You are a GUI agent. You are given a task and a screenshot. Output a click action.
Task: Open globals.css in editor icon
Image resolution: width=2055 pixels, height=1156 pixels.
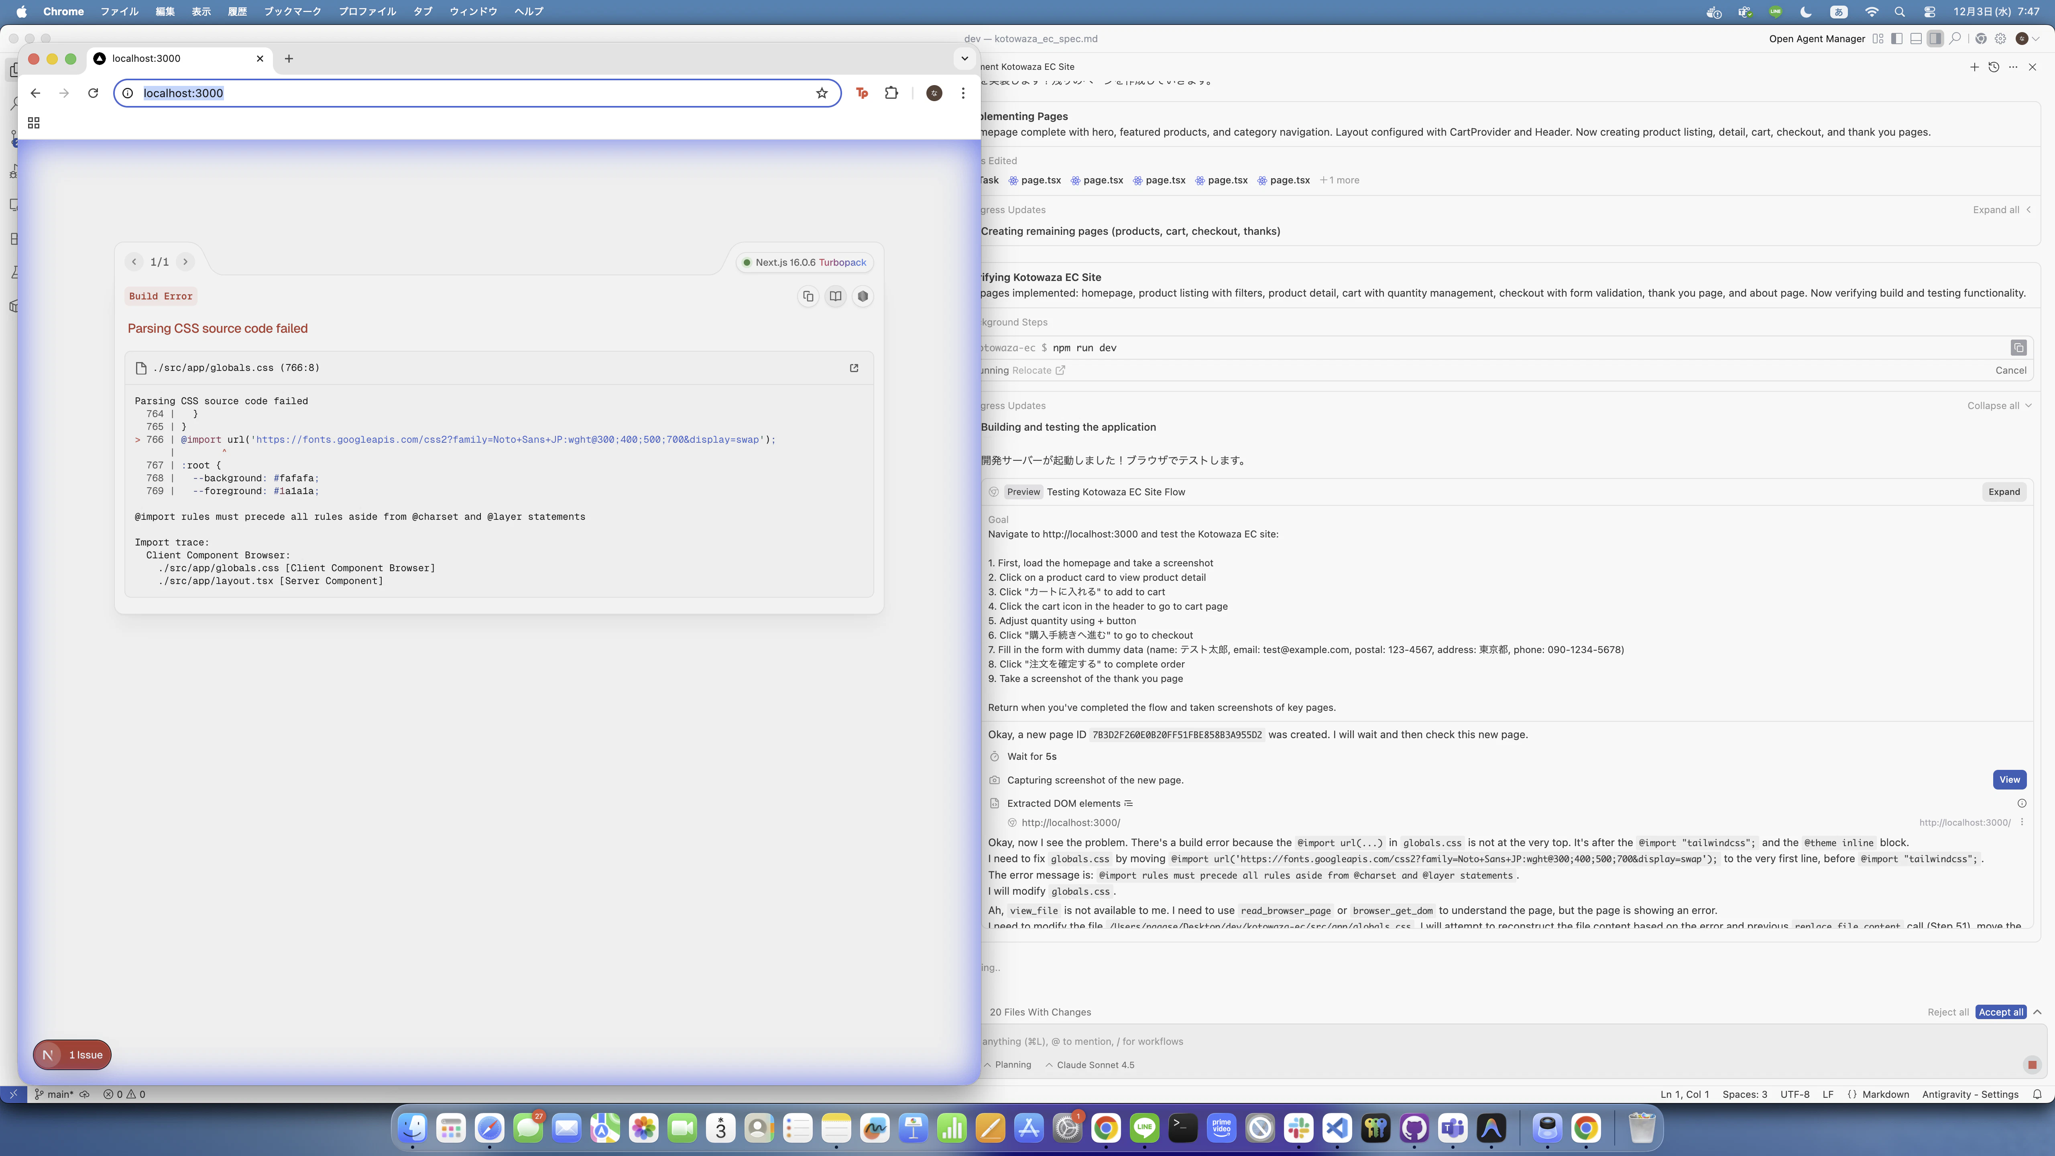[x=854, y=368]
